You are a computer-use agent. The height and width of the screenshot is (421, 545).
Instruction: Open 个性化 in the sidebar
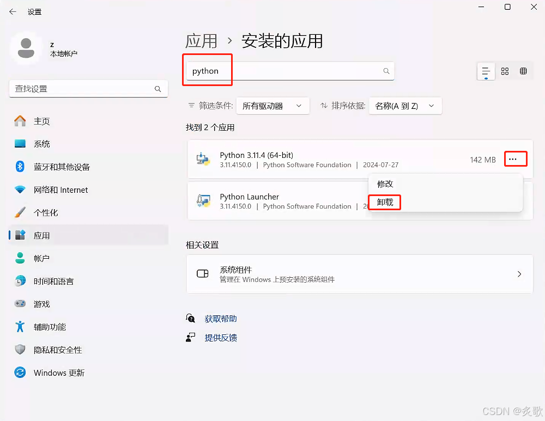click(x=89, y=212)
